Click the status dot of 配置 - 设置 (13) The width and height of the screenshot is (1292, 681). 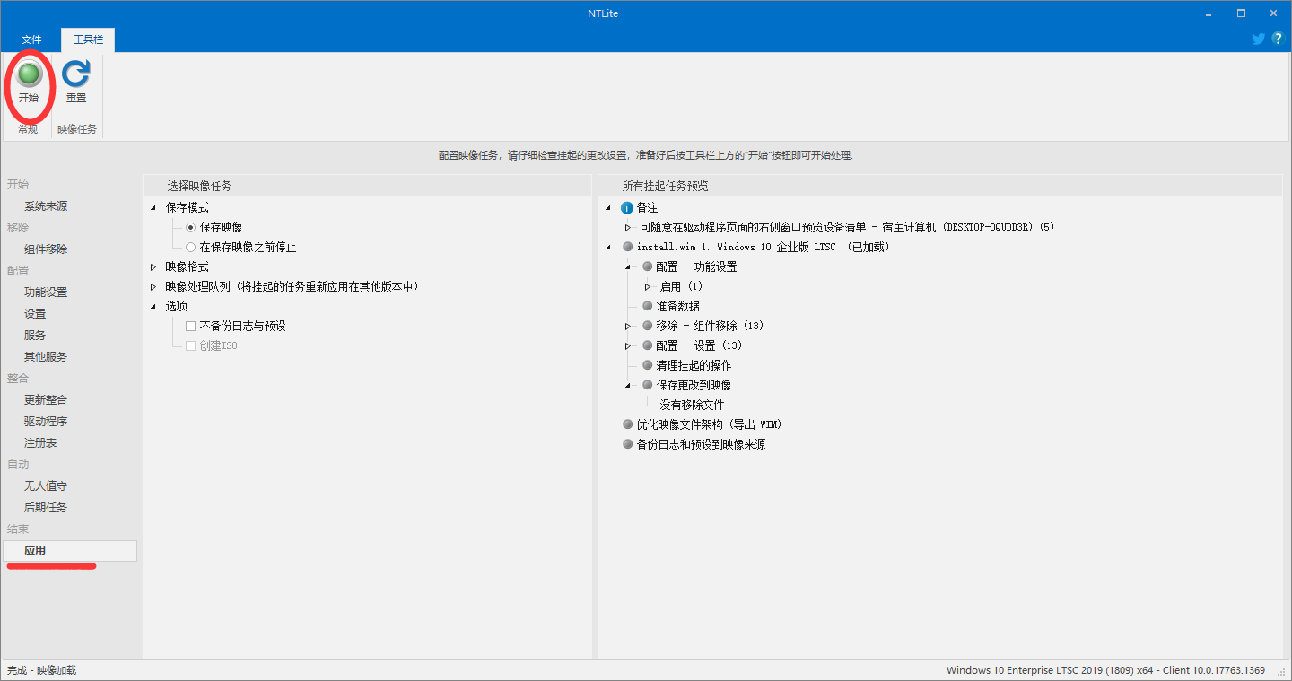647,345
